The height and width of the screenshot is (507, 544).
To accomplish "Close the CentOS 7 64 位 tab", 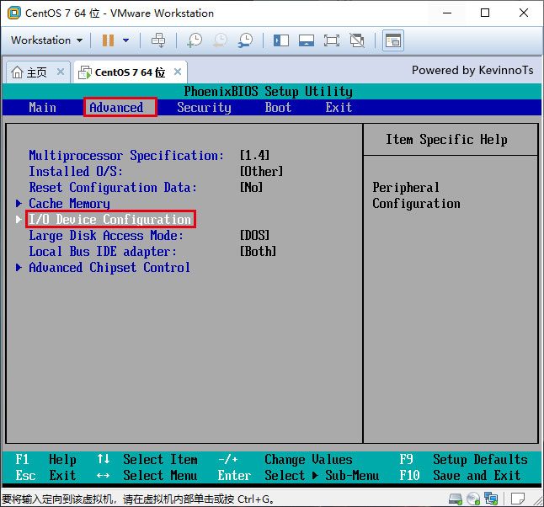I will (178, 72).
